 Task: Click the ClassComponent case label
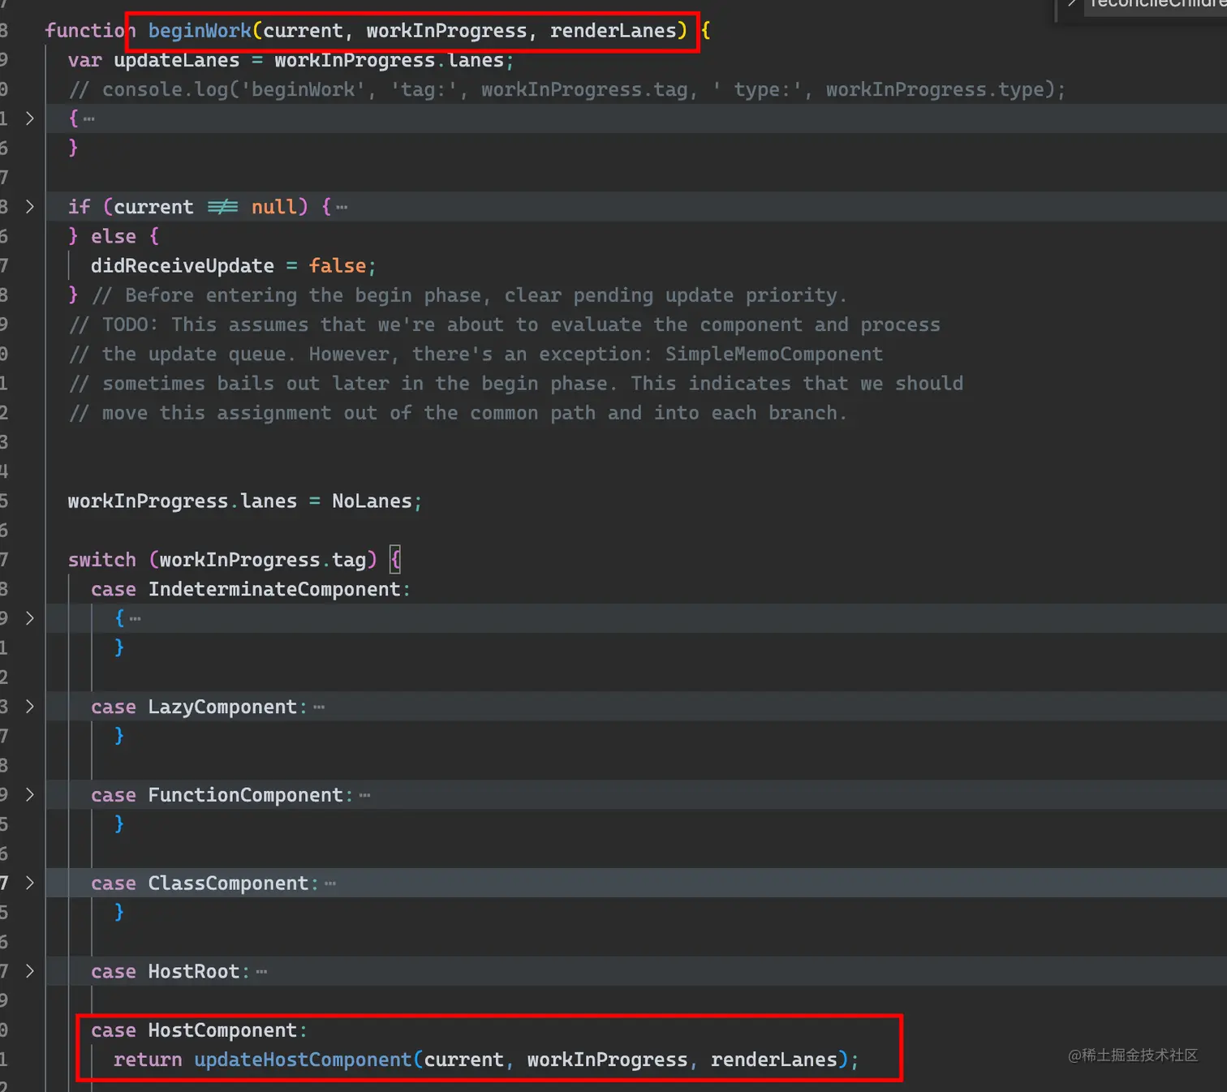[228, 883]
